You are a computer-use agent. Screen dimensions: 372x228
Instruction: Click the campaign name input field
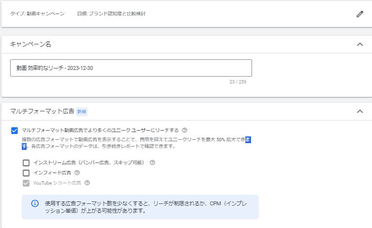pos(131,68)
